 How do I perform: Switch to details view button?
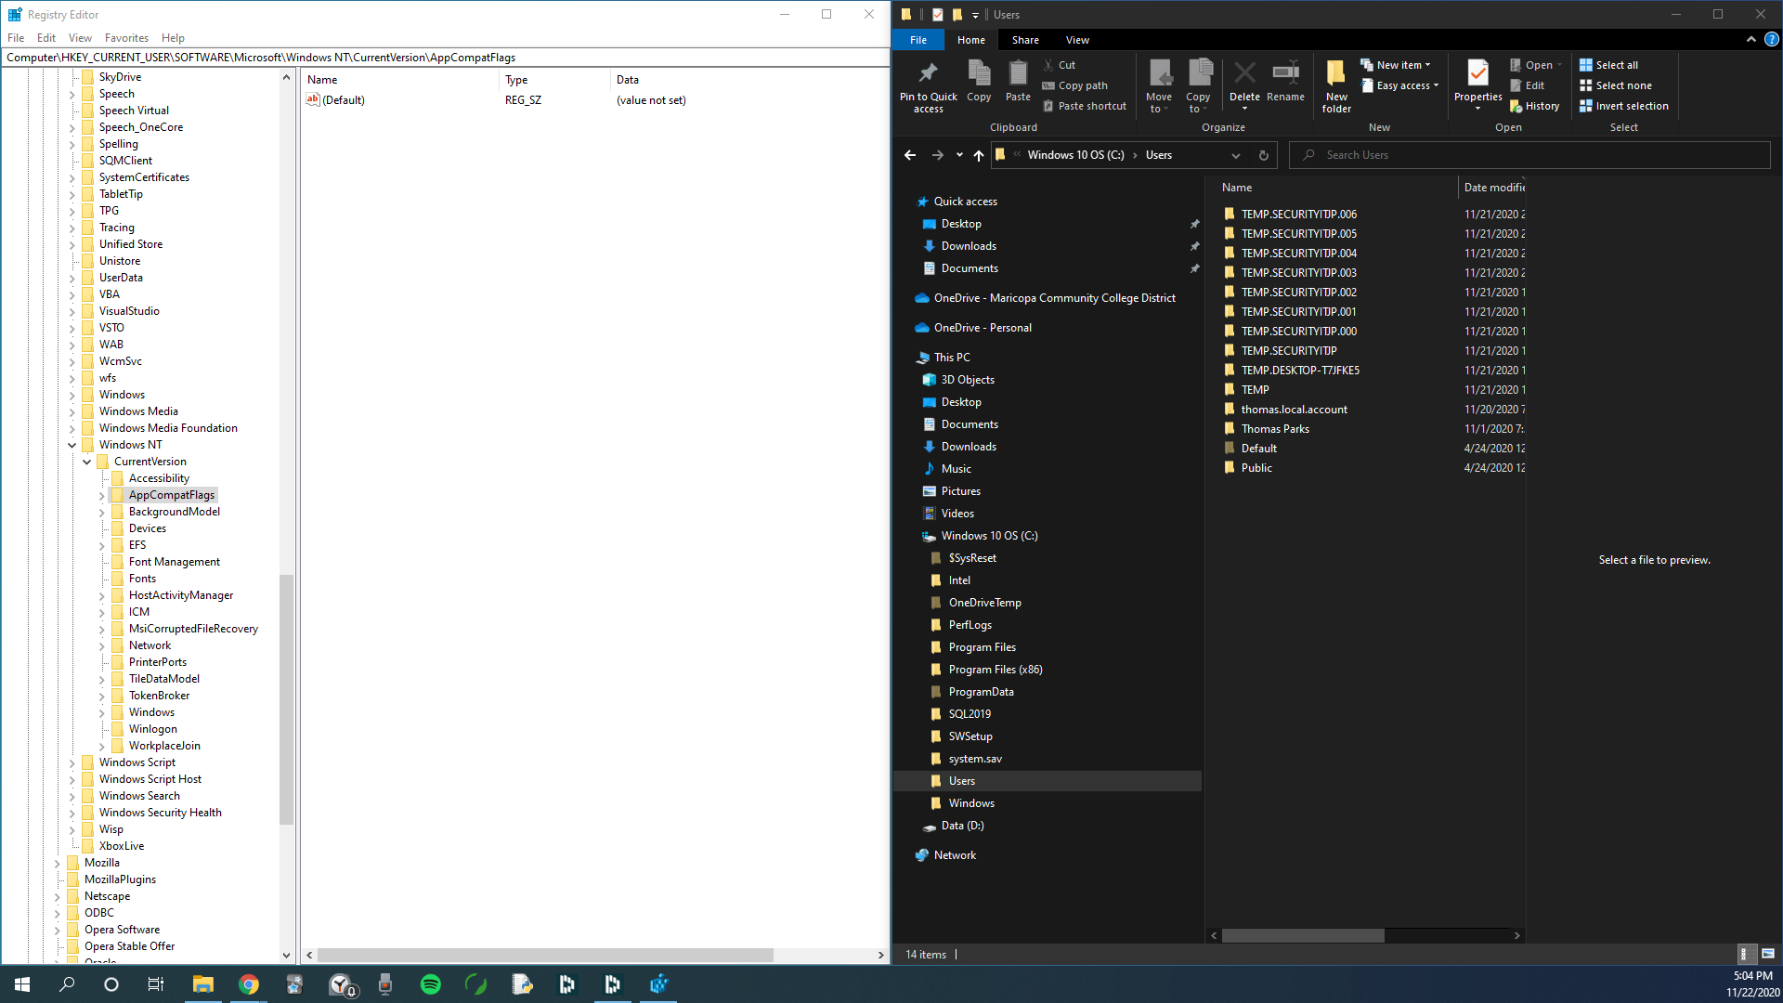[x=1745, y=954]
